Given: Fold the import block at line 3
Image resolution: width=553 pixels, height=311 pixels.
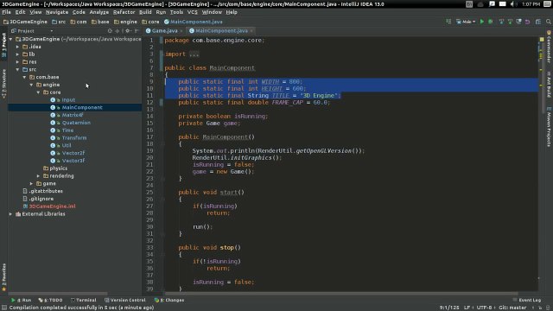Looking at the screenshot, I should point(162,54).
